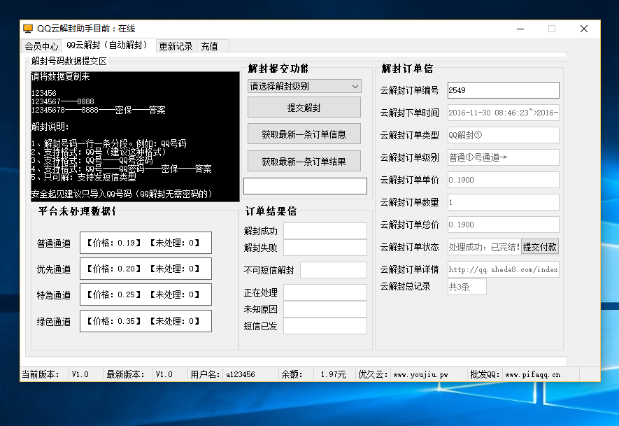This screenshot has width=619, height=426.
Task: Click the 最新版本 V1.0 value
Action: coord(164,374)
